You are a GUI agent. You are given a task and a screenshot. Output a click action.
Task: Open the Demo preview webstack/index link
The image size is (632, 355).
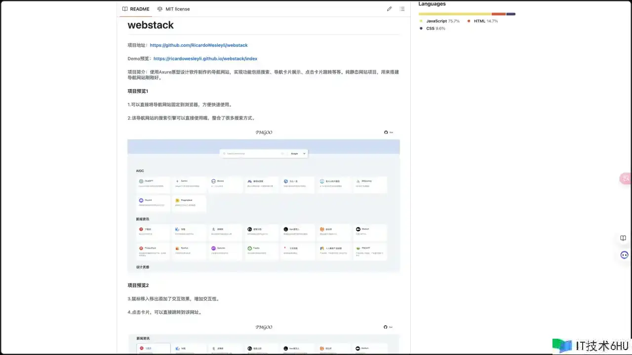pyautogui.click(x=205, y=58)
